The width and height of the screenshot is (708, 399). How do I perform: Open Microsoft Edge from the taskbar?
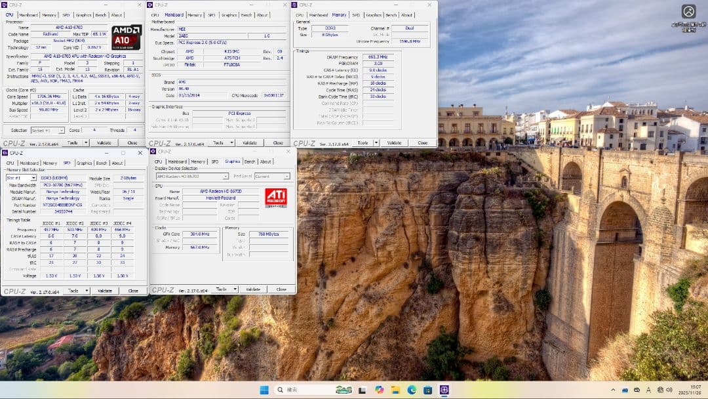click(x=412, y=390)
